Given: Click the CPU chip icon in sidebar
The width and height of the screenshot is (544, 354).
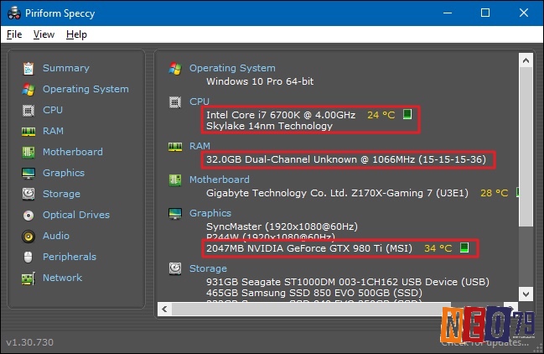Looking at the screenshot, I should click(28, 111).
